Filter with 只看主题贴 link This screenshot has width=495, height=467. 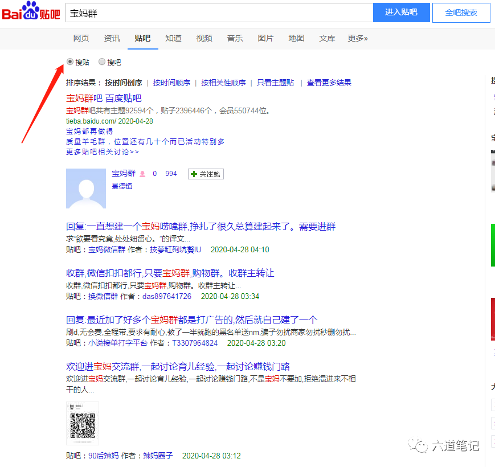click(x=275, y=83)
